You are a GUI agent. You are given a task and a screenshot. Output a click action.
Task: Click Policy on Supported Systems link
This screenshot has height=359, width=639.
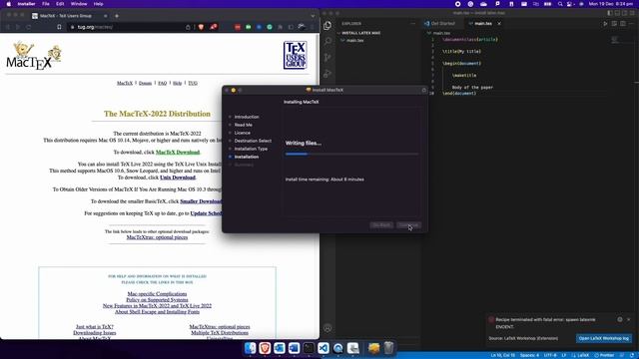[157, 300]
